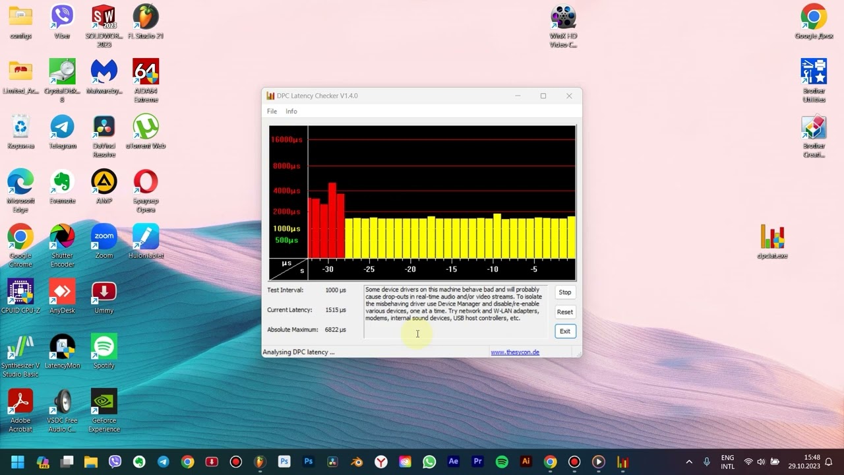Select the Telegram desktop shortcut
The image size is (844, 475).
coord(62,131)
